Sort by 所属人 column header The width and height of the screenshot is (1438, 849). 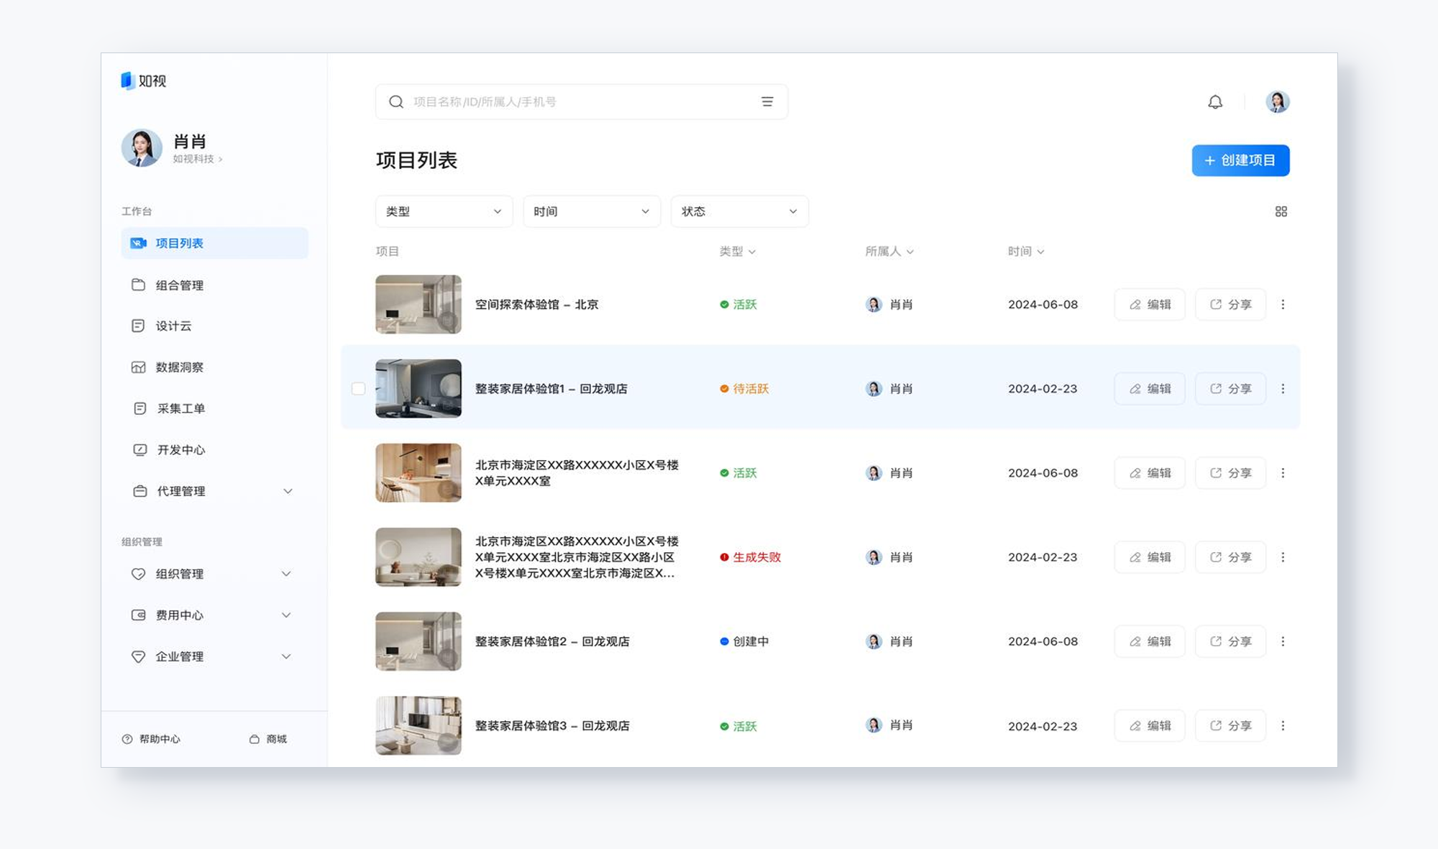pos(889,252)
